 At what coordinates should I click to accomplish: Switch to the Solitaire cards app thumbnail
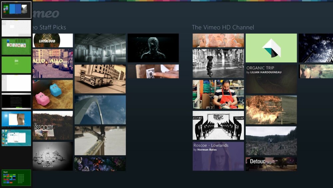click(x=16, y=47)
